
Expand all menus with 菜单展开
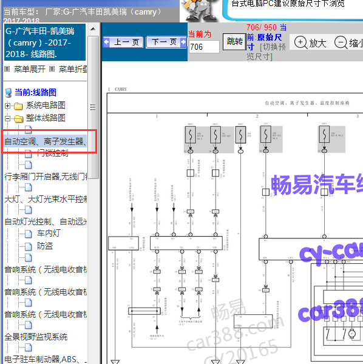click(x=30, y=69)
